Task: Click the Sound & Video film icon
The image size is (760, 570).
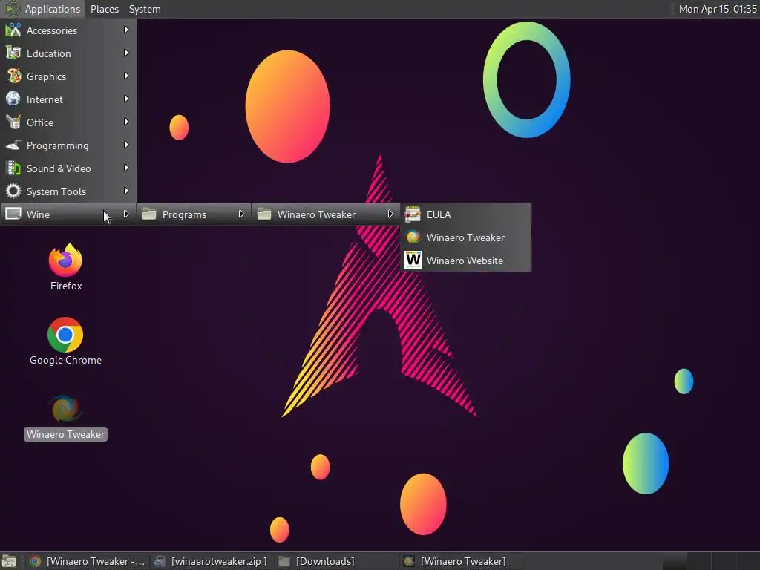Action: coord(13,168)
